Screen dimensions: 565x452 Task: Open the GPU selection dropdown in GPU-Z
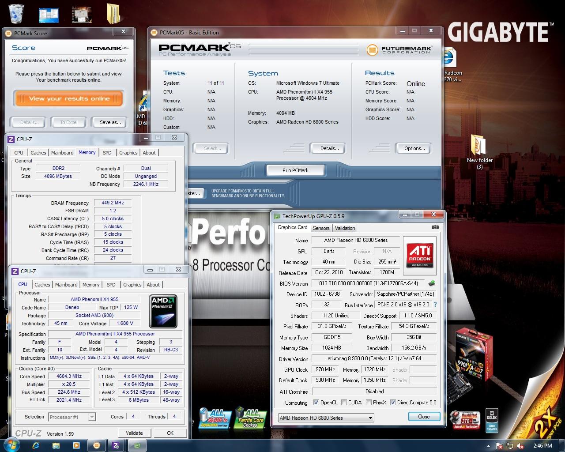coord(326,418)
